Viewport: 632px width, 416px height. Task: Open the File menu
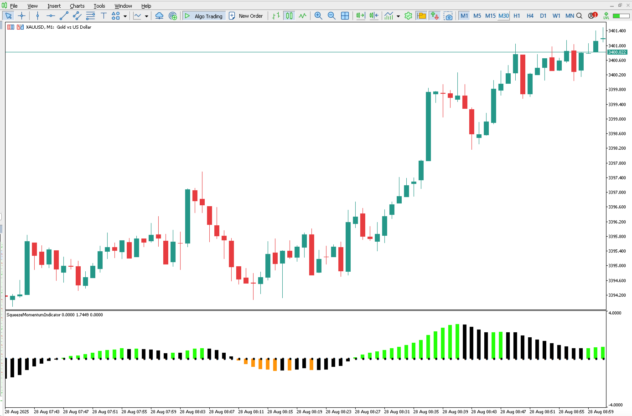14,6
